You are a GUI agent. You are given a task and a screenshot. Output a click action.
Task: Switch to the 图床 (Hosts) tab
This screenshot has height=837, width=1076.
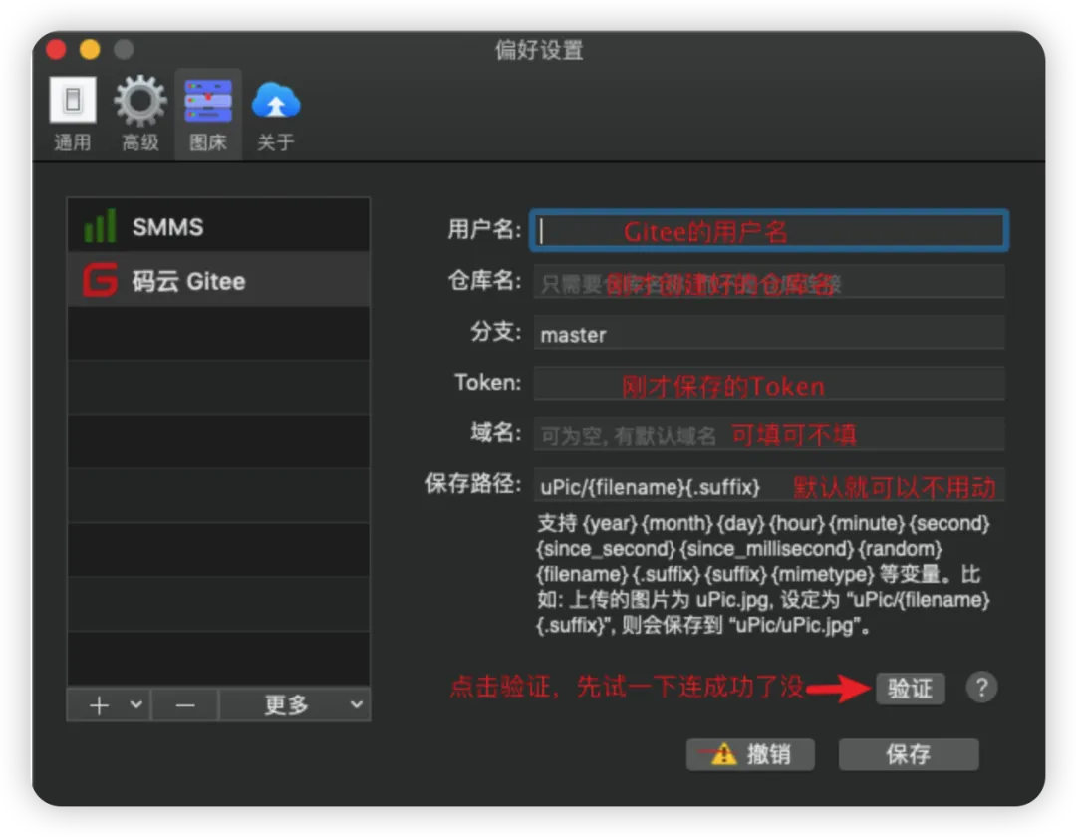[208, 115]
